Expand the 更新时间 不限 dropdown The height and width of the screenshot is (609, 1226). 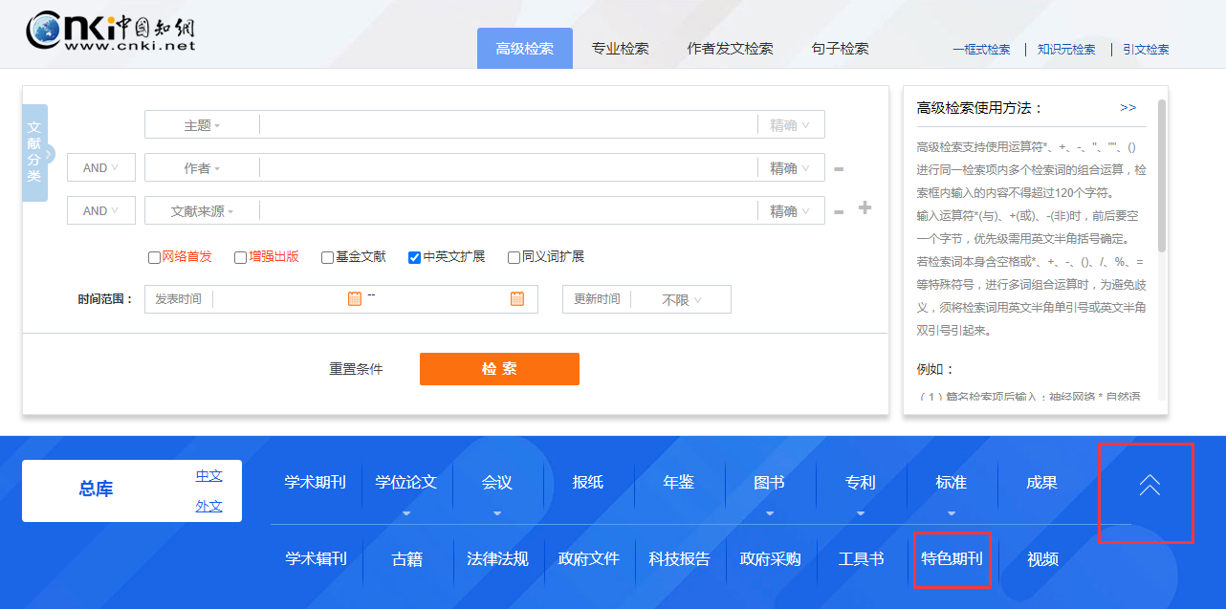(682, 299)
